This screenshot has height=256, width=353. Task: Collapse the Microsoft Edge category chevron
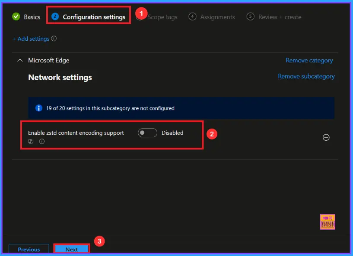(x=20, y=60)
